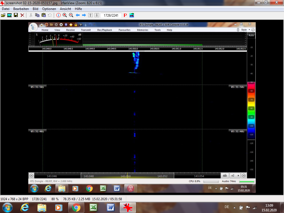Click the 78.35 KB / 2.25 MB status entry

pyautogui.click(x=77, y=199)
